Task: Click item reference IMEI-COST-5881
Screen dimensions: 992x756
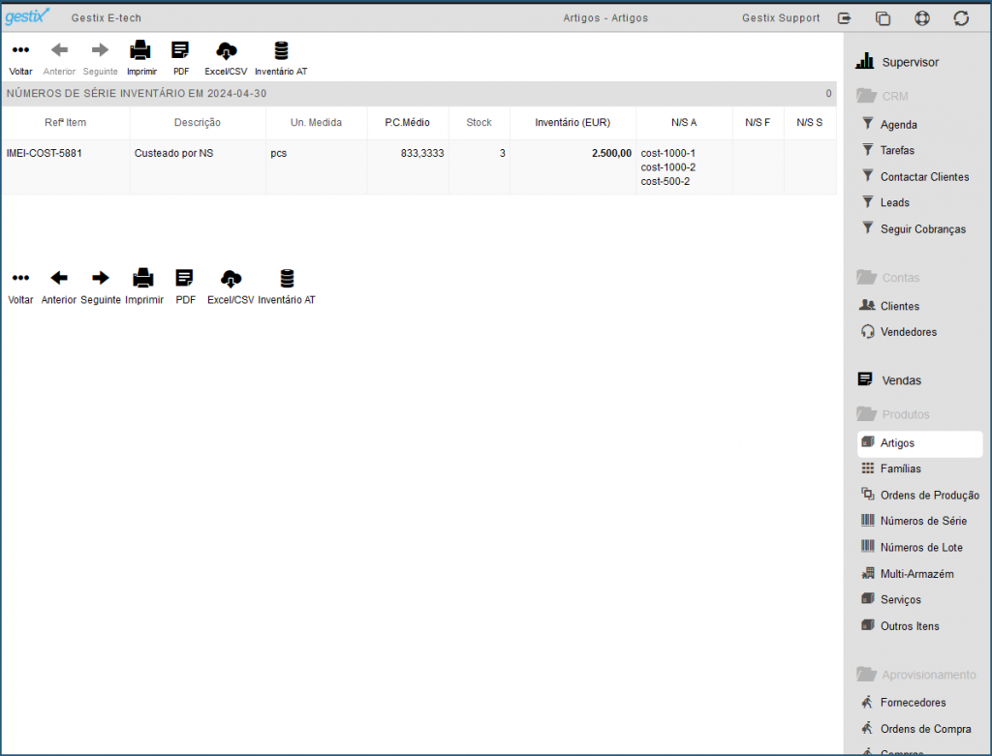Action: [45, 153]
